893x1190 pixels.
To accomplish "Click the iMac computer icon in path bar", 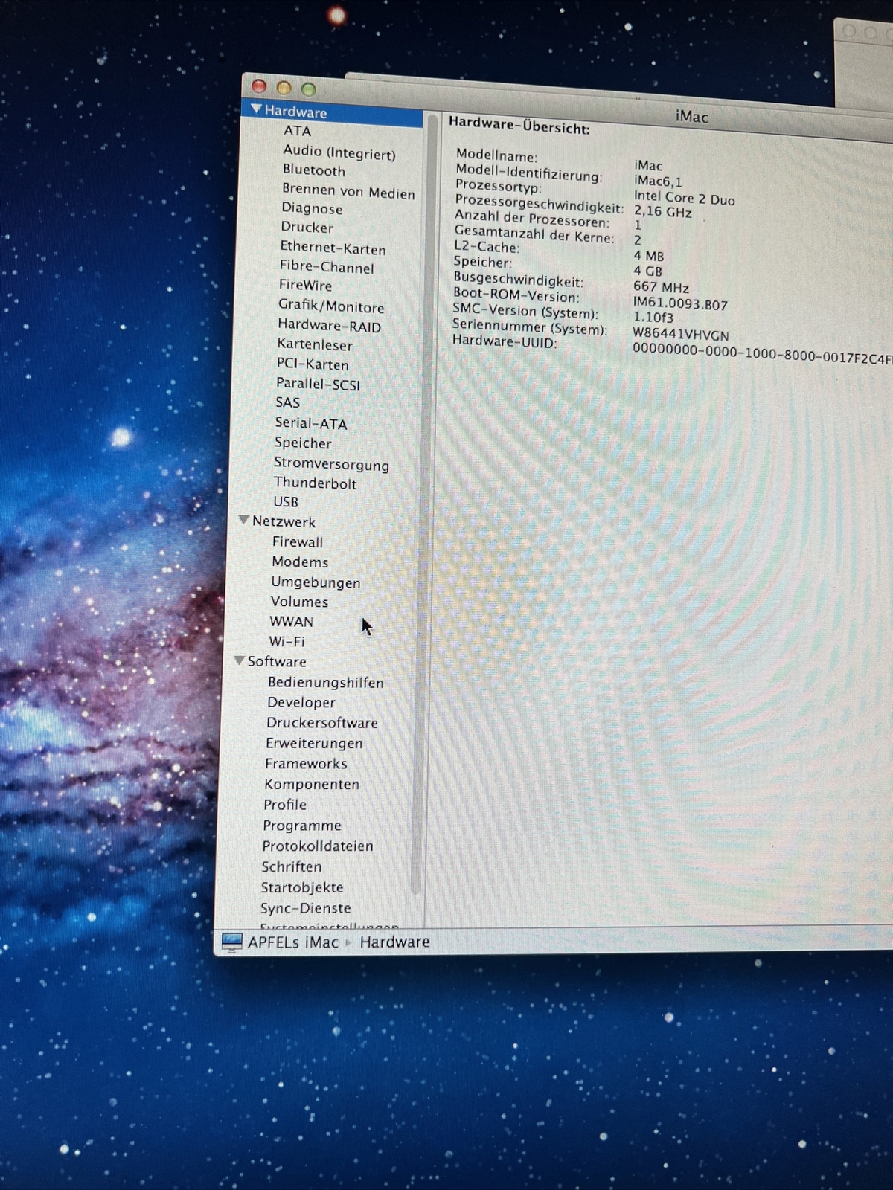I will pyautogui.click(x=232, y=942).
